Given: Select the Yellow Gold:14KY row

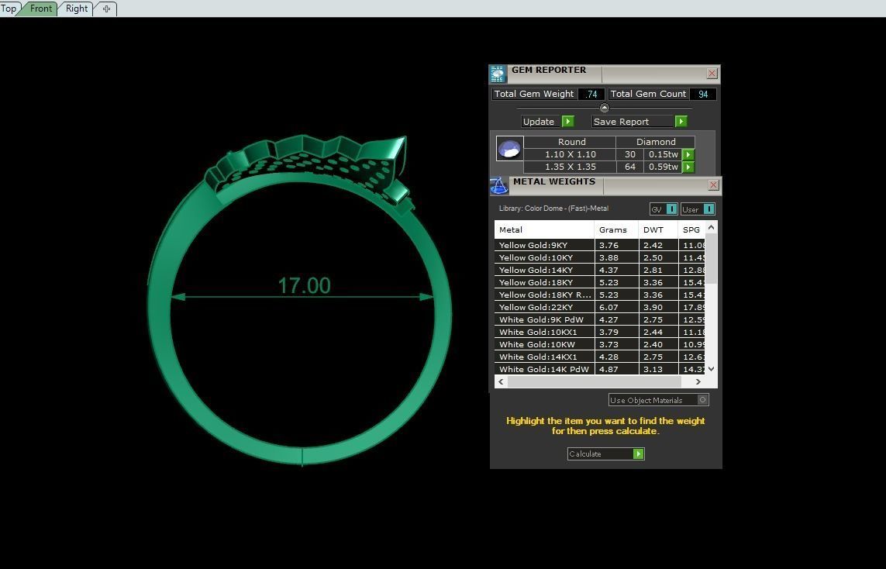Looking at the screenshot, I should 600,270.
